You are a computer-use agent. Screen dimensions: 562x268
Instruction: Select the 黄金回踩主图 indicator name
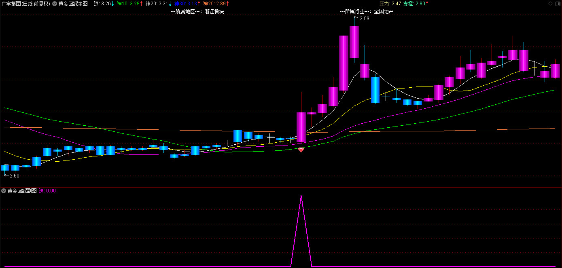[73, 4]
